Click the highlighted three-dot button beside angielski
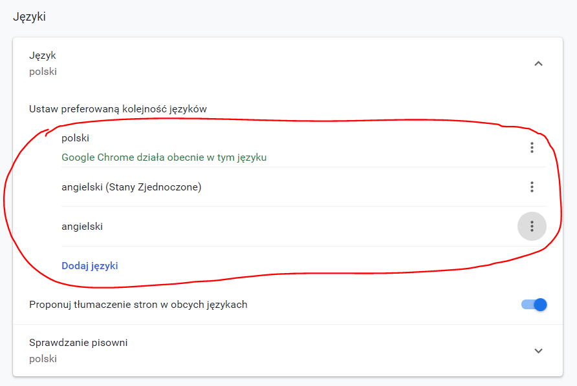This screenshot has width=577, height=386. pyautogui.click(x=532, y=226)
